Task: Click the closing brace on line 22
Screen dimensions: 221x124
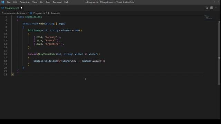Action: click(12, 74)
